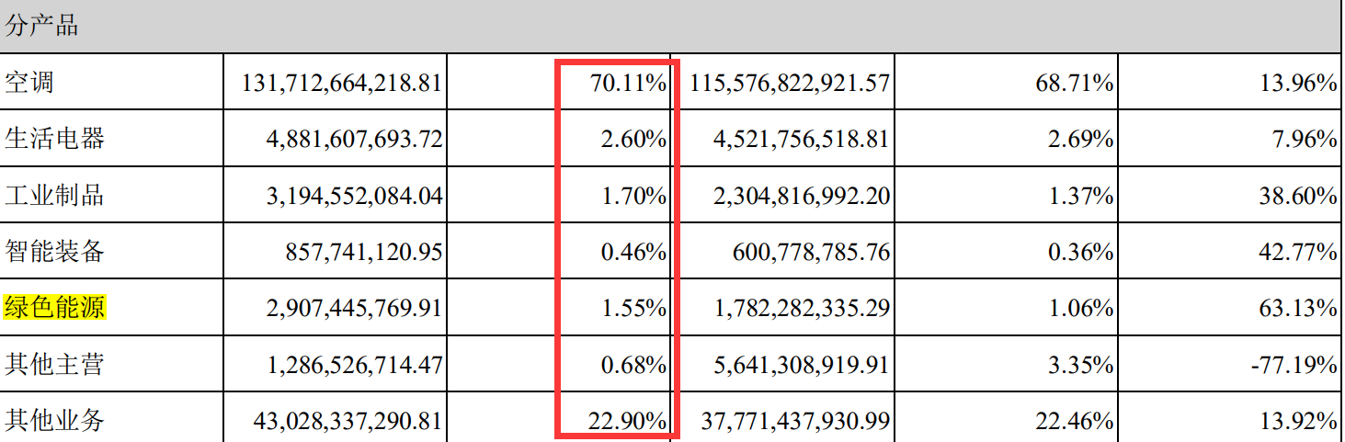This screenshot has width=1345, height=442.
Task: Click the 5,641,308,919.91 amount cell
Action: (803, 365)
